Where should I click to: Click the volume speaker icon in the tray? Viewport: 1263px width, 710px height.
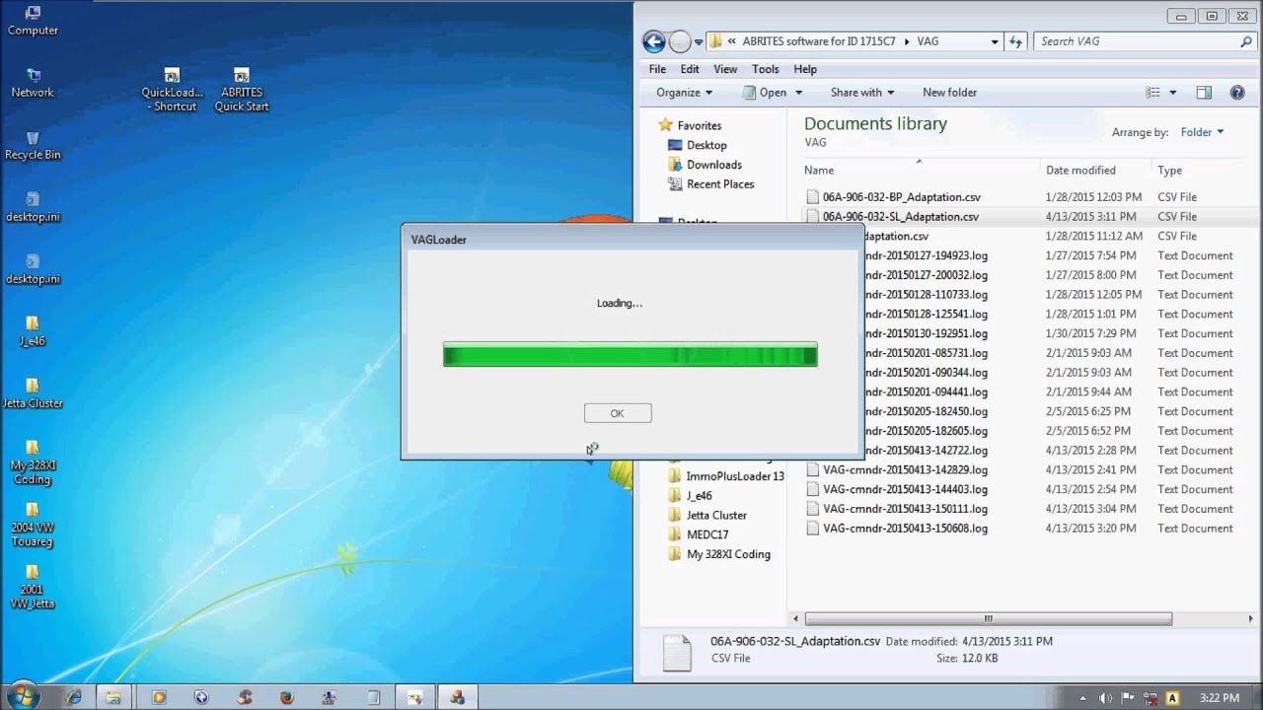point(1104,698)
